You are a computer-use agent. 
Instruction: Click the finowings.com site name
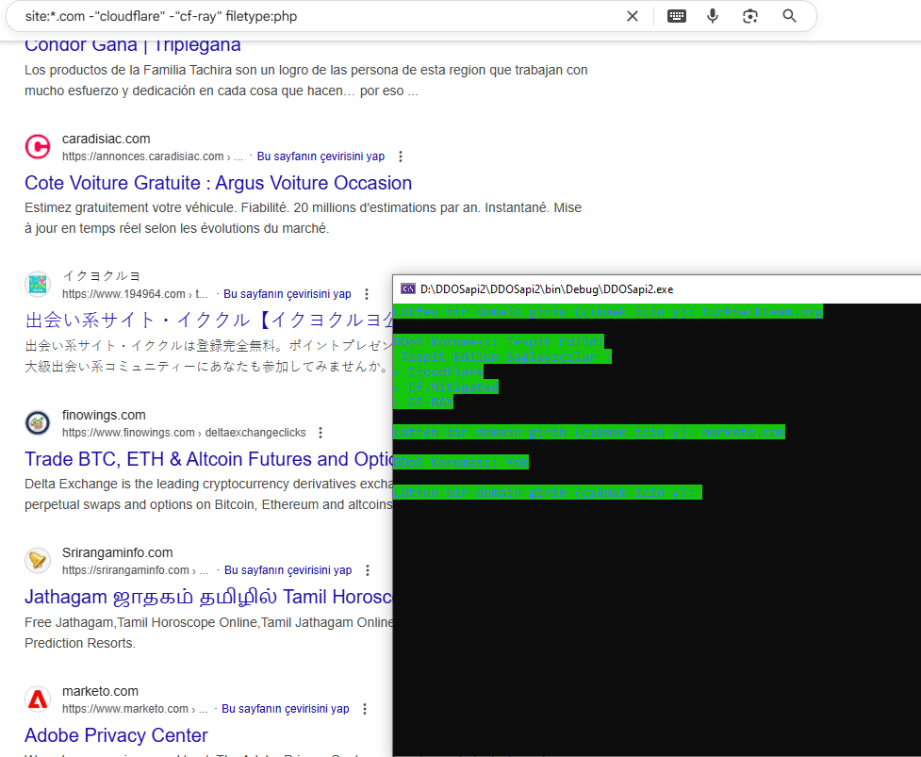(x=104, y=415)
